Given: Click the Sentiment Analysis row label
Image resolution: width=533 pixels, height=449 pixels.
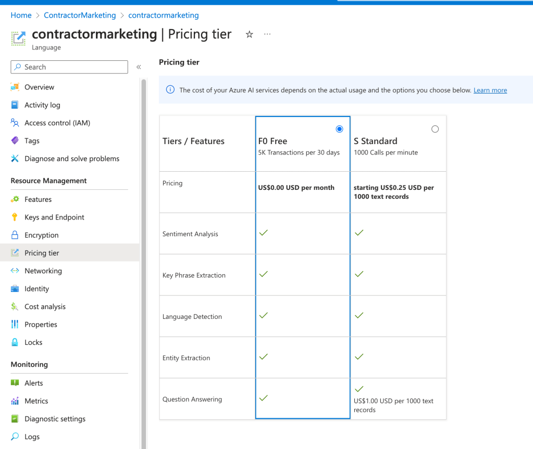Looking at the screenshot, I should 190,234.
